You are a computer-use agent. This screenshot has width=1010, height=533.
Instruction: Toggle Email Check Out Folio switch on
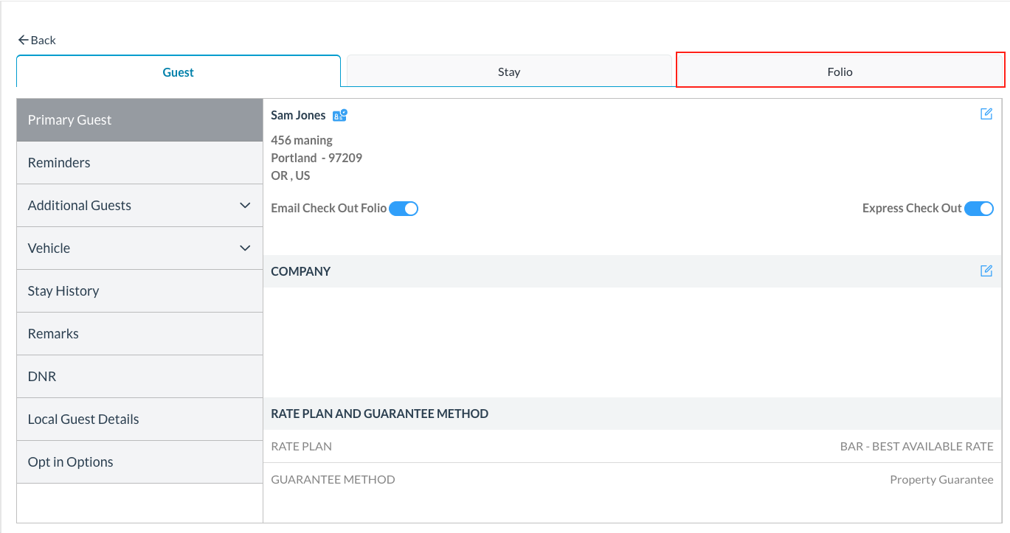[x=404, y=208]
